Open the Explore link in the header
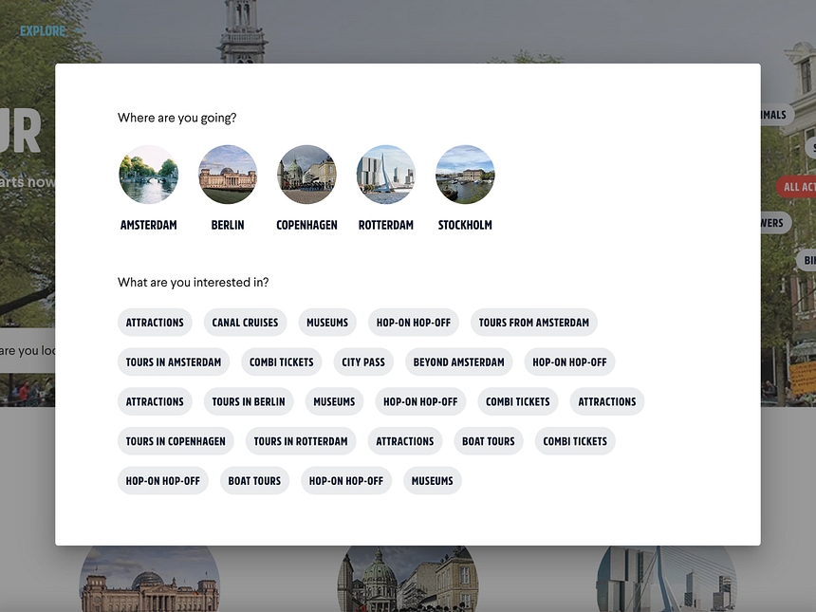816x612 pixels. click(x=43, y=31)
